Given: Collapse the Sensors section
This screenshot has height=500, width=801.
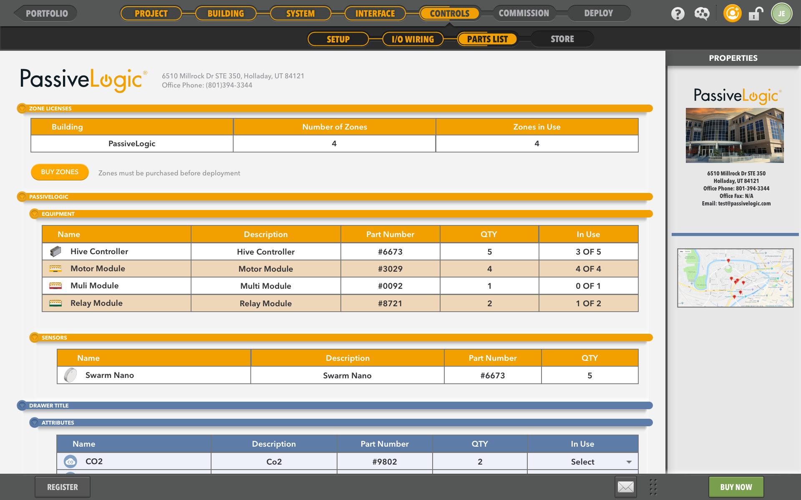Looking at the screenshot, I should point(35,337).
